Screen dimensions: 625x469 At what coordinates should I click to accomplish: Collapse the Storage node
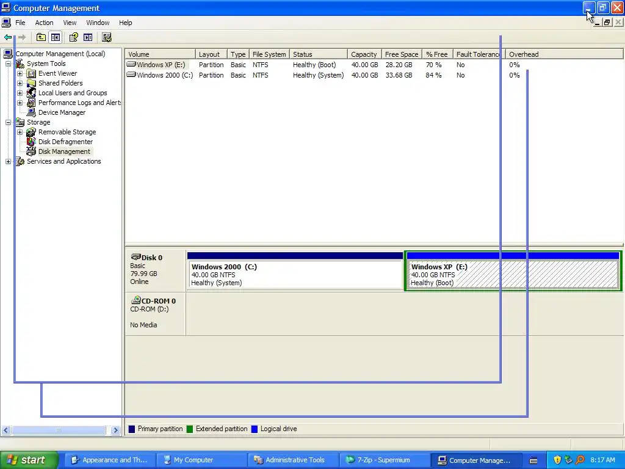click(9, 122)
